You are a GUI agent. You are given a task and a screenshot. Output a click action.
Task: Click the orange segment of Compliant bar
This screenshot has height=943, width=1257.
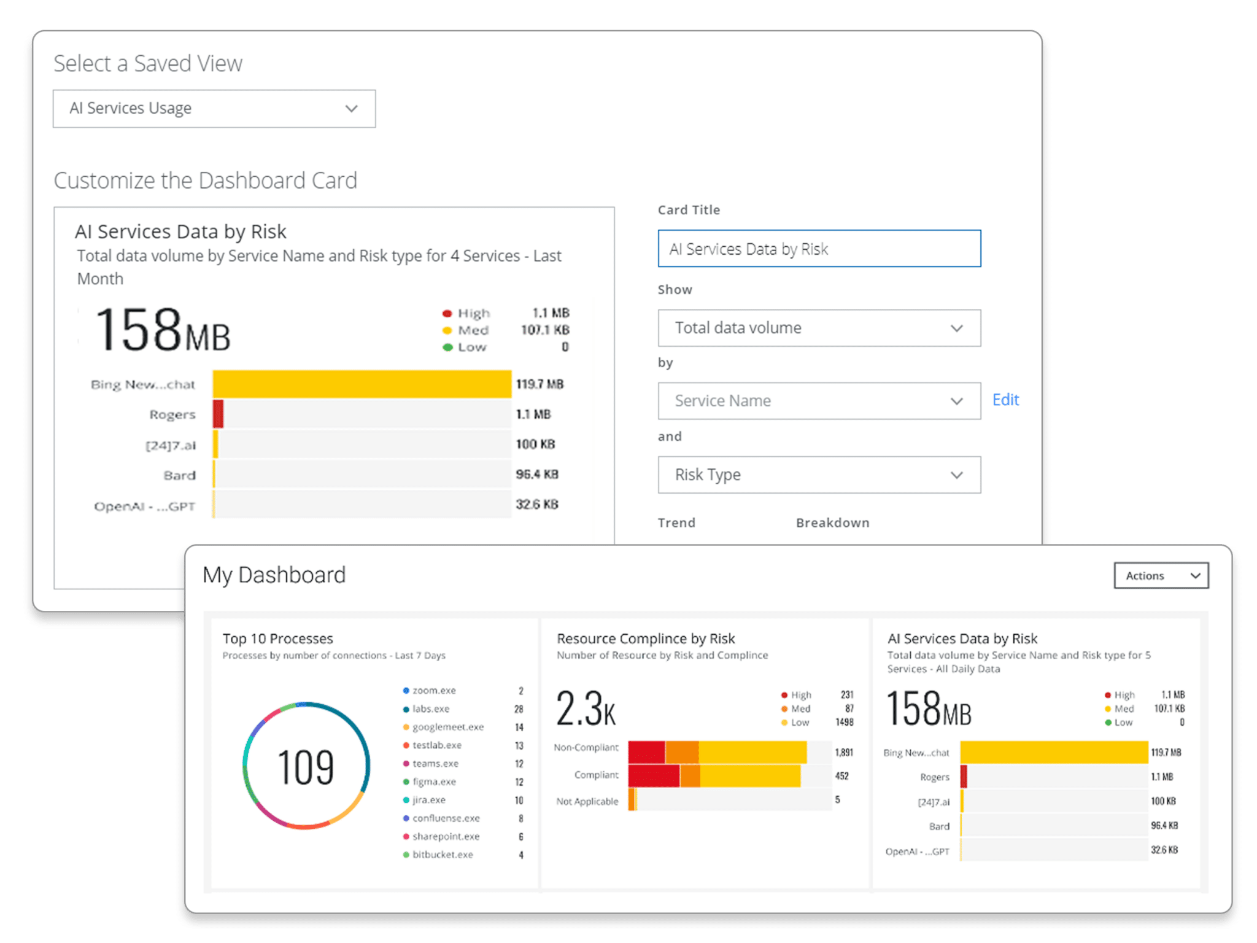tap(690, 776)
